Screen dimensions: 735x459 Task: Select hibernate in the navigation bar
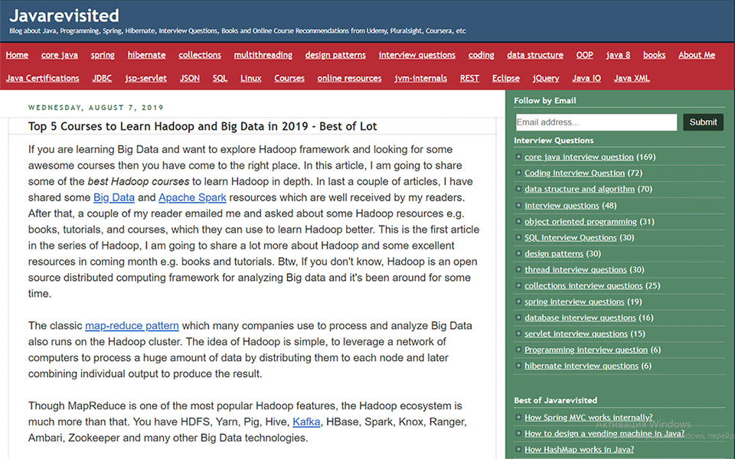click(146, 55)
